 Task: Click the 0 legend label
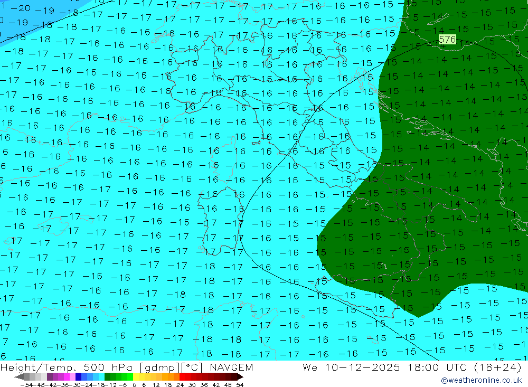tap(134, 385)
